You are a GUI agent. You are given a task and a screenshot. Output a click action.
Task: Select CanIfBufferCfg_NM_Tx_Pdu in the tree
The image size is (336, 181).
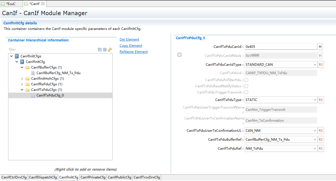click(x=58, y=73)
